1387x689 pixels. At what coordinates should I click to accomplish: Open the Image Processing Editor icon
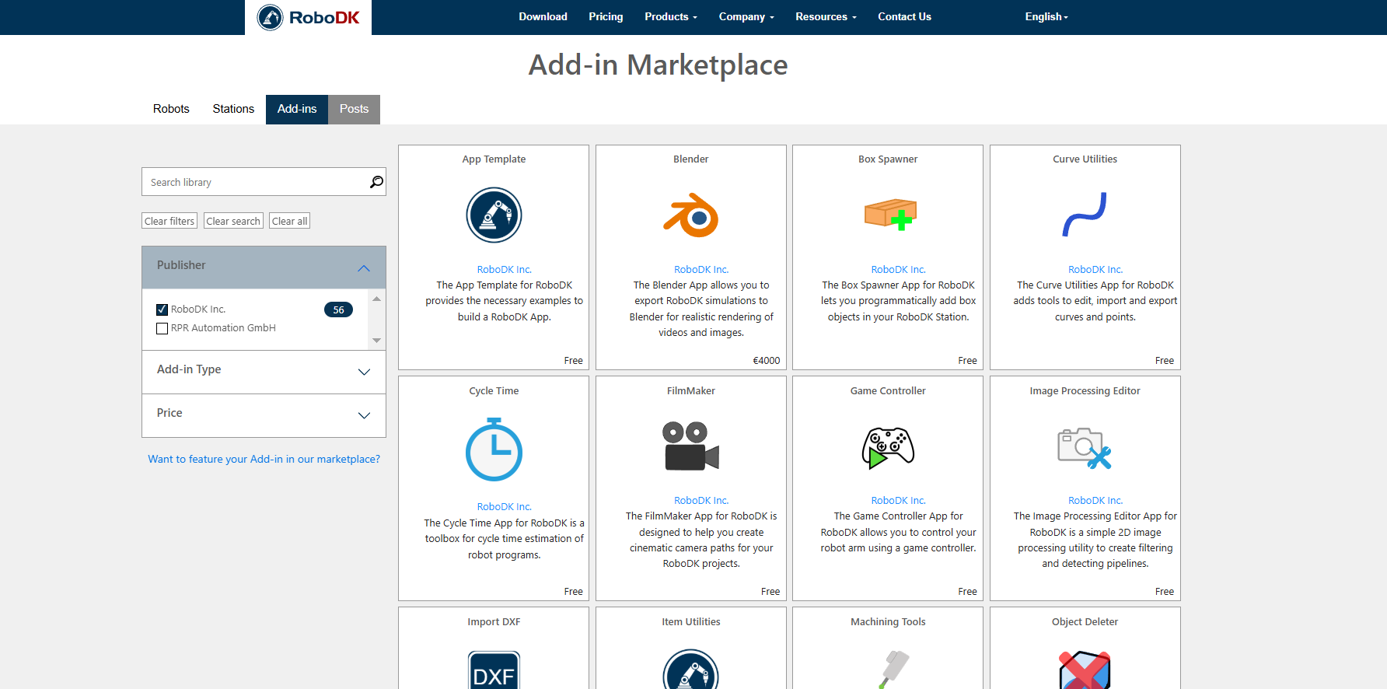(1085, 448)
